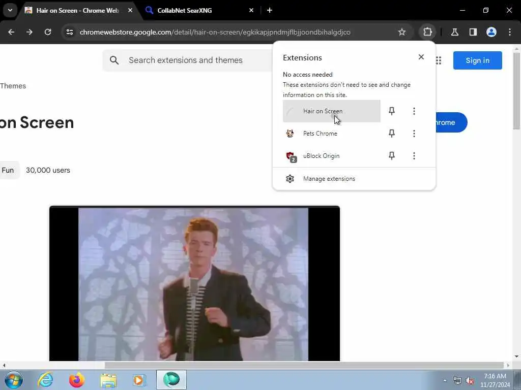Open more options for Hair on Screen
Screen dimensions: 521x390
(x=414, y=111)
